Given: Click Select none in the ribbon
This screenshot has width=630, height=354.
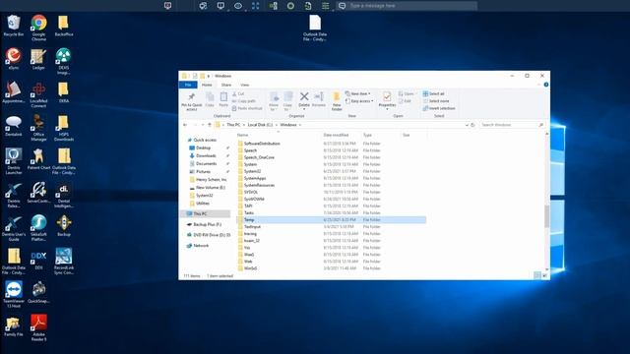Looking at the screenshot, I should [x=435, y=101].
